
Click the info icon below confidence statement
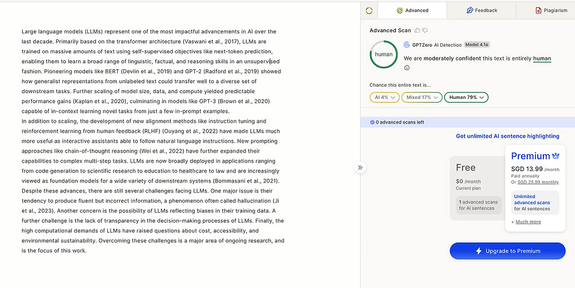tap(407, 68)
